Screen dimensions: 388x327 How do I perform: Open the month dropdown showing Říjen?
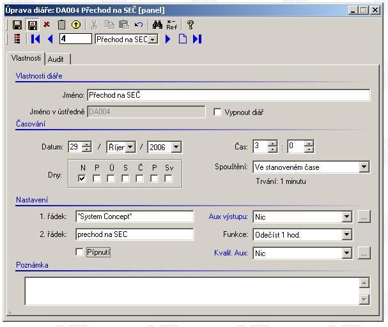[x=130, y=148]
